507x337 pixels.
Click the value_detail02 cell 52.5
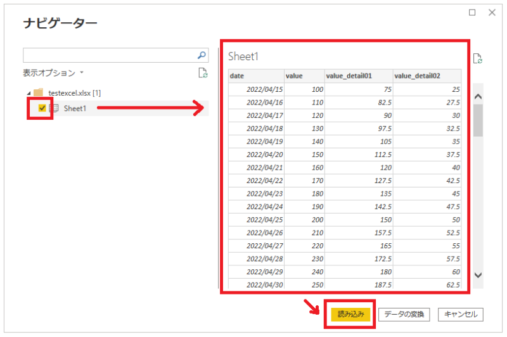[427, 233]
